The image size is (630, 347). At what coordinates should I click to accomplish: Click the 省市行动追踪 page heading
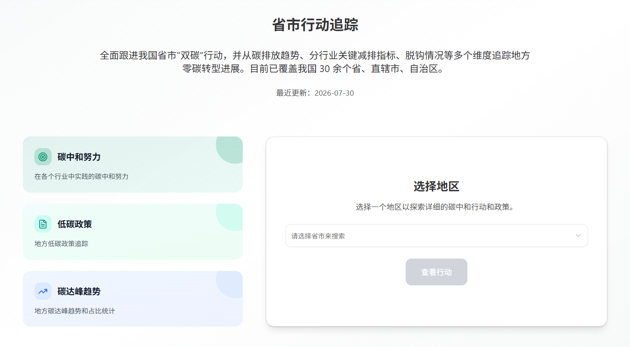(315, 25)
